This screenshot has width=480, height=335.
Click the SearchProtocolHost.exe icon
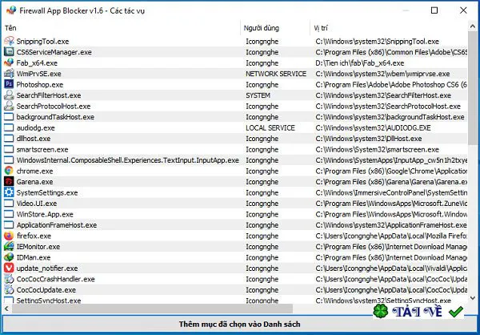[x=9, y=106]
